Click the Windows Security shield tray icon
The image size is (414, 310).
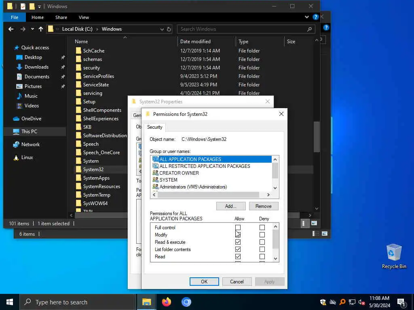coord(323,302)
